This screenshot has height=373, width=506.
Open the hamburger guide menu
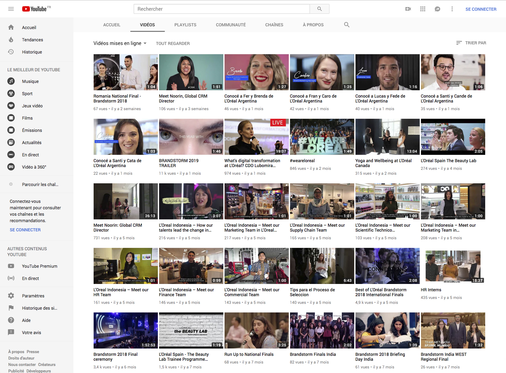pos(11,9)
